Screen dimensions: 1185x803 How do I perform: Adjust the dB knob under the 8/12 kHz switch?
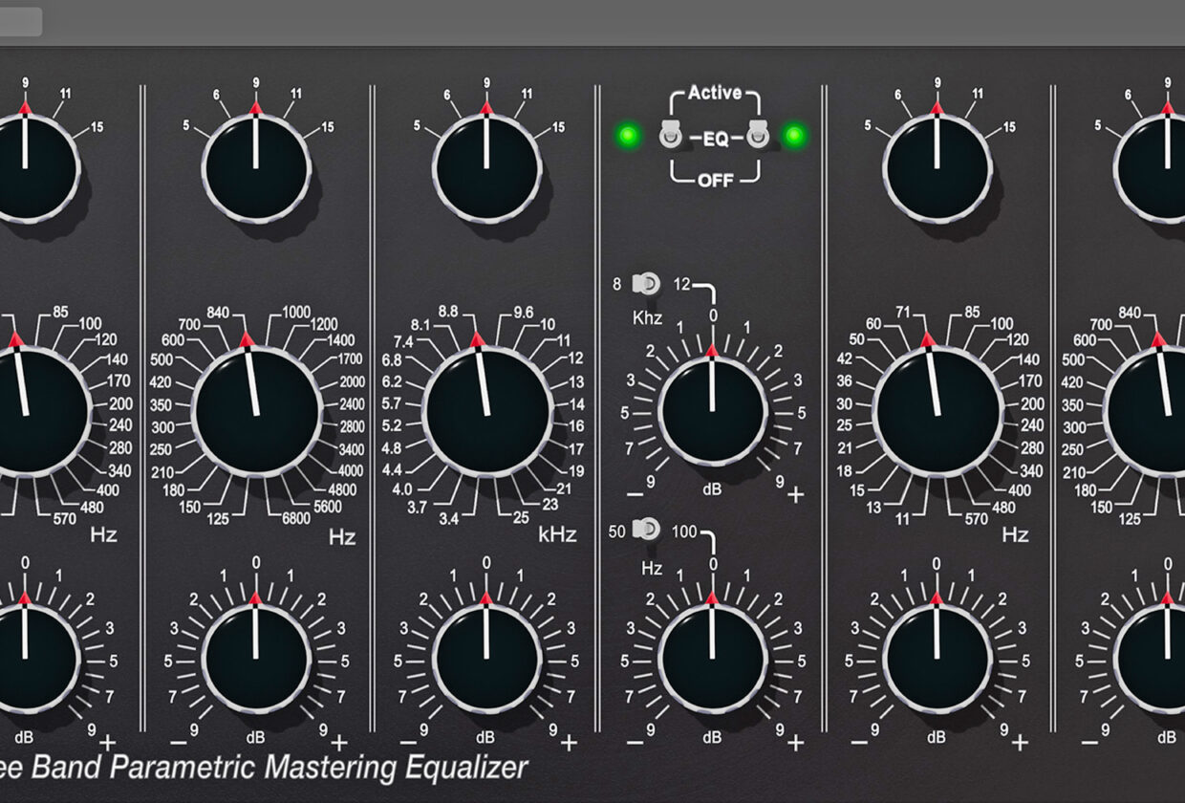tap(712, 411)
